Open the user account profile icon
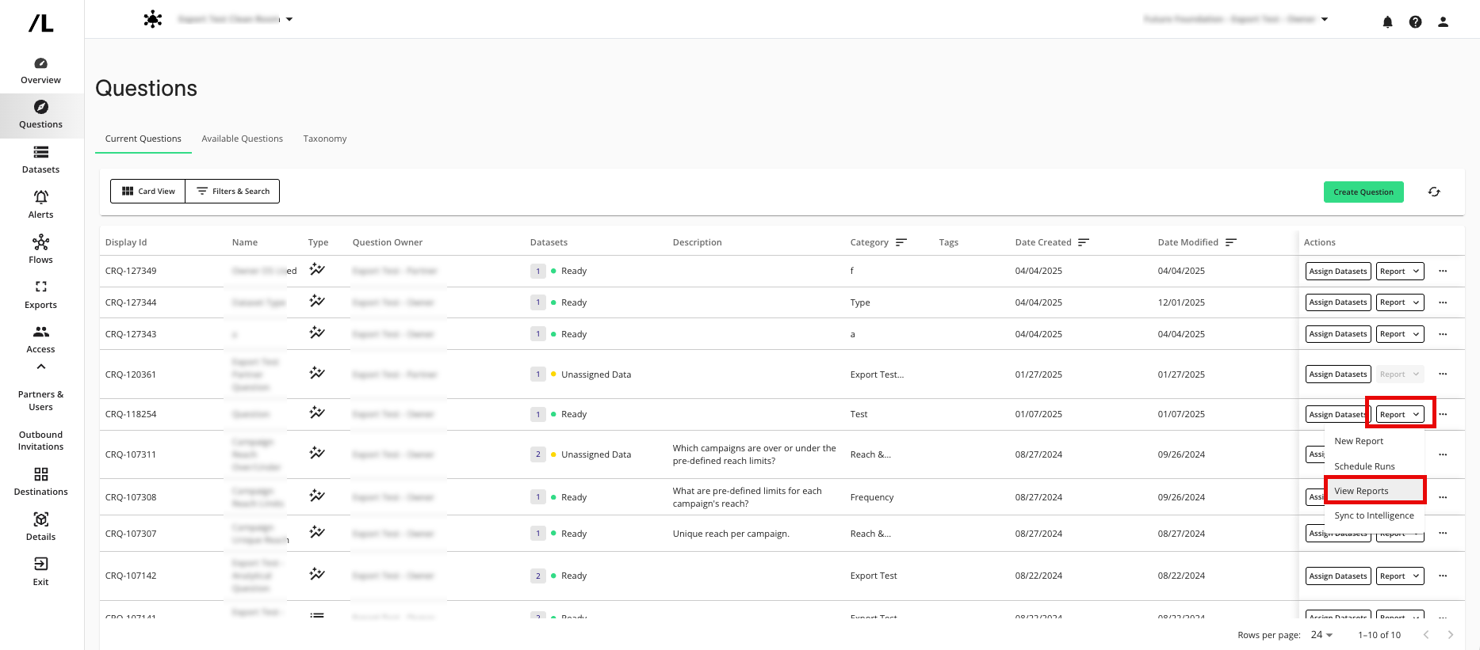The height and width of the screenshot is (650, 1480). click(1443, 22)
